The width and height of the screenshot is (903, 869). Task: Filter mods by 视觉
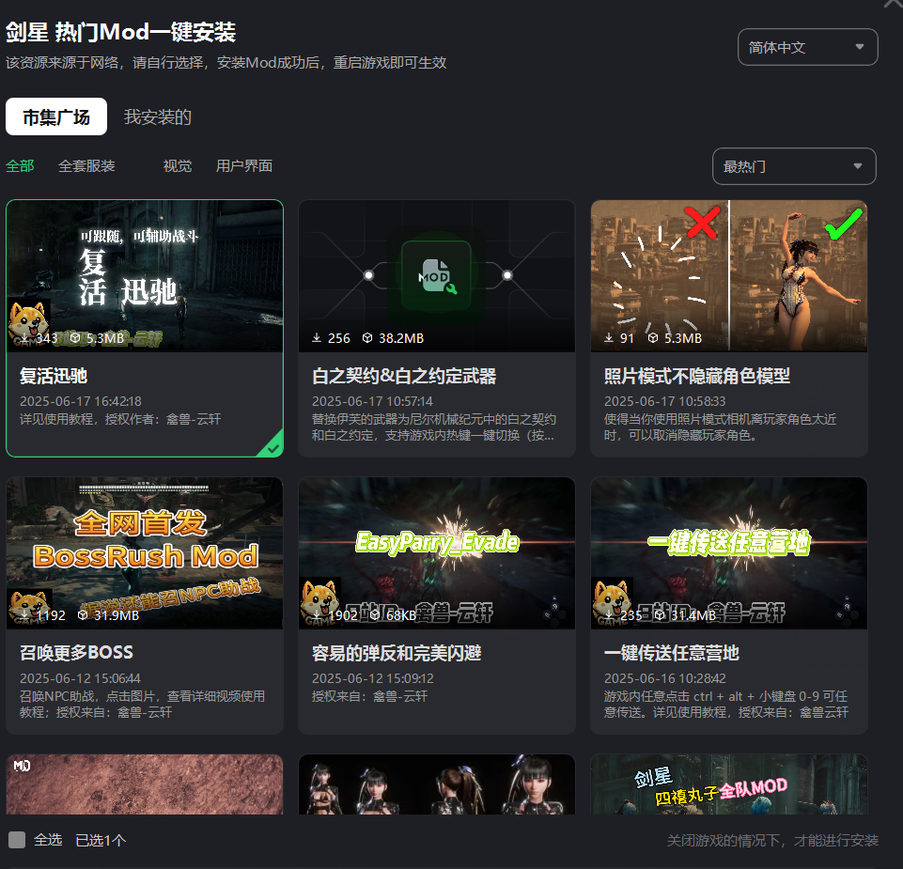178,166
